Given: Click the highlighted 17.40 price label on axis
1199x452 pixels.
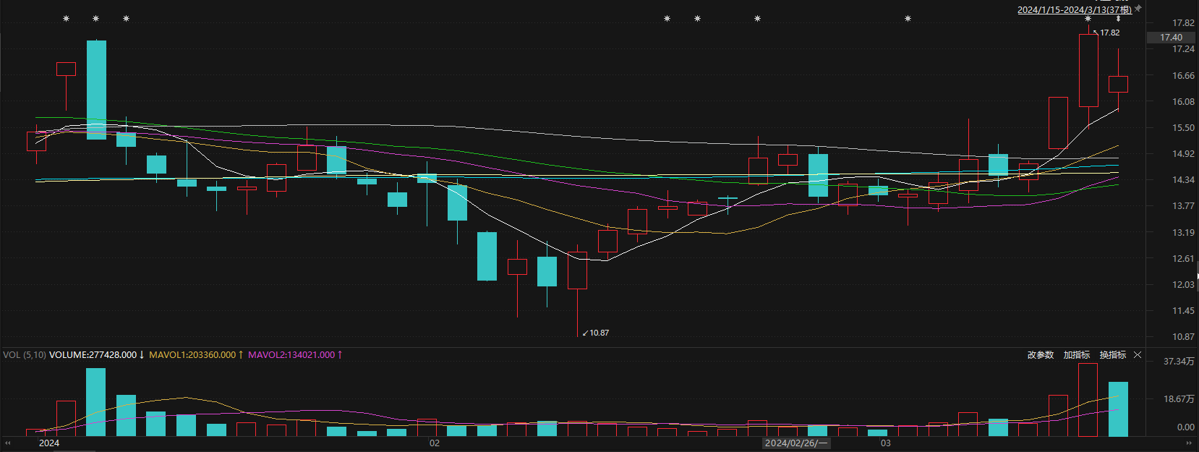Looking at the screenshot, I should [x=1171, y=38].
